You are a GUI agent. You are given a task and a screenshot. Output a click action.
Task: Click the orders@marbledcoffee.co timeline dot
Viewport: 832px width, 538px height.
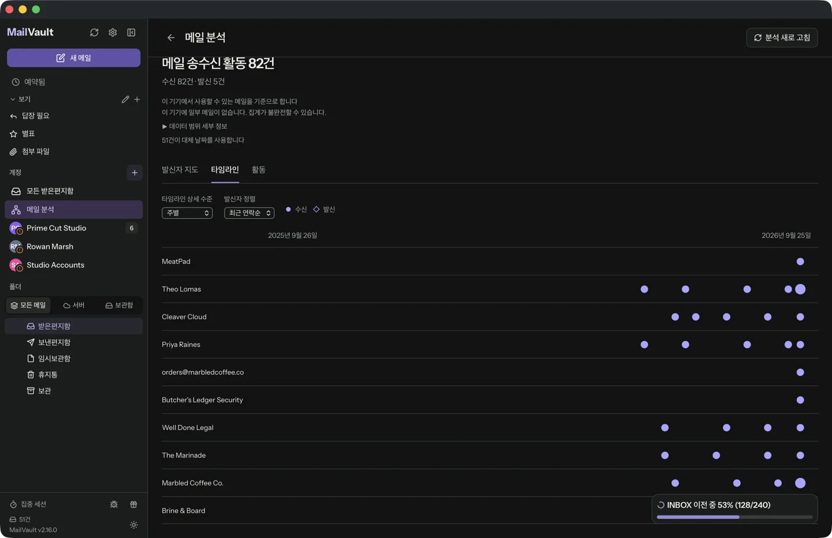[x=800, y=372]
